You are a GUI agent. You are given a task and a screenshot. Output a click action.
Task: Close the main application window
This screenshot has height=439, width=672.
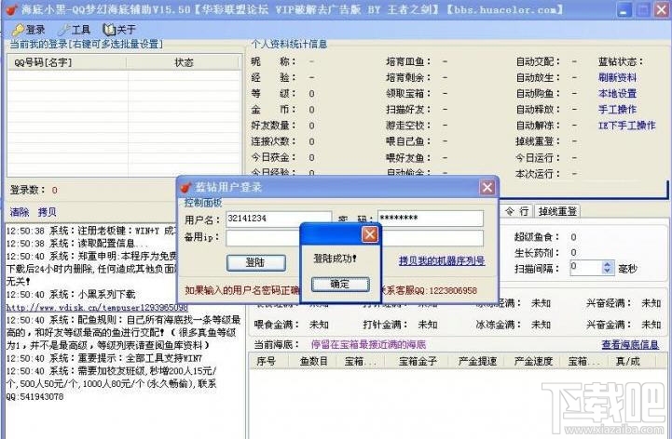point(662,10)
